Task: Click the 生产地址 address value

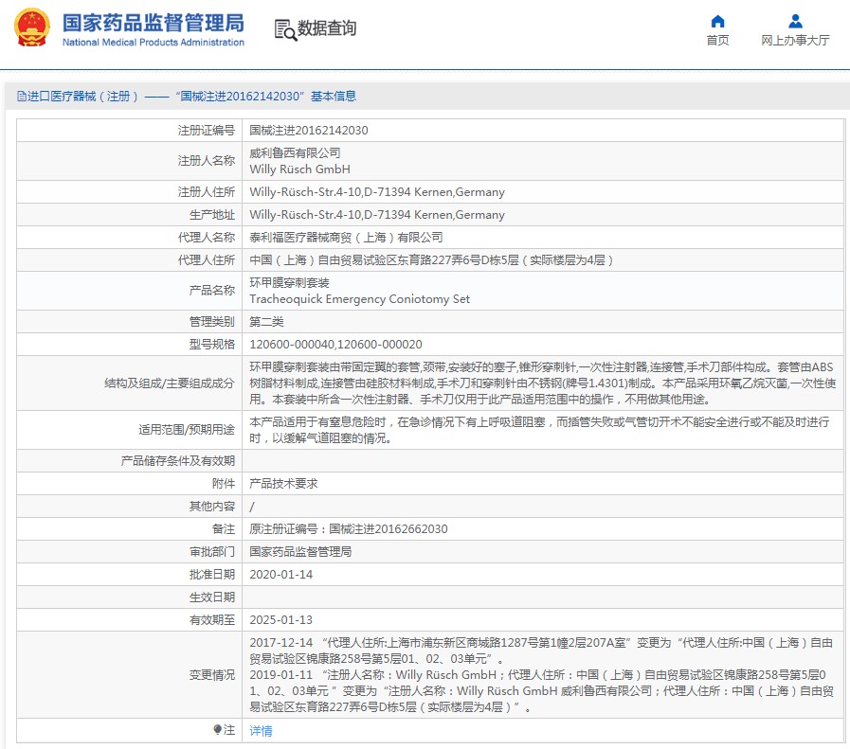Action: tap(377, 215)
